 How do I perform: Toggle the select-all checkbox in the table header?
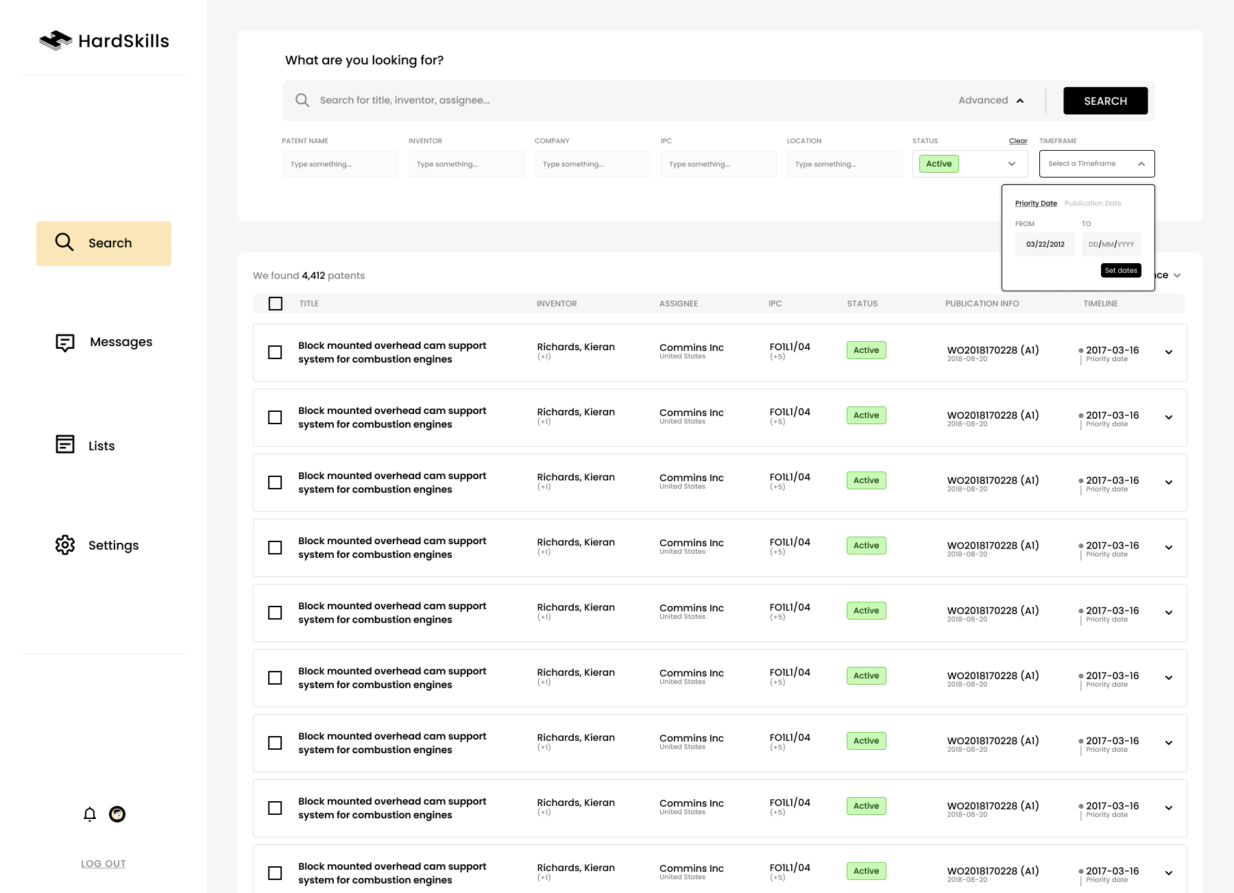[x=276, y=304]
